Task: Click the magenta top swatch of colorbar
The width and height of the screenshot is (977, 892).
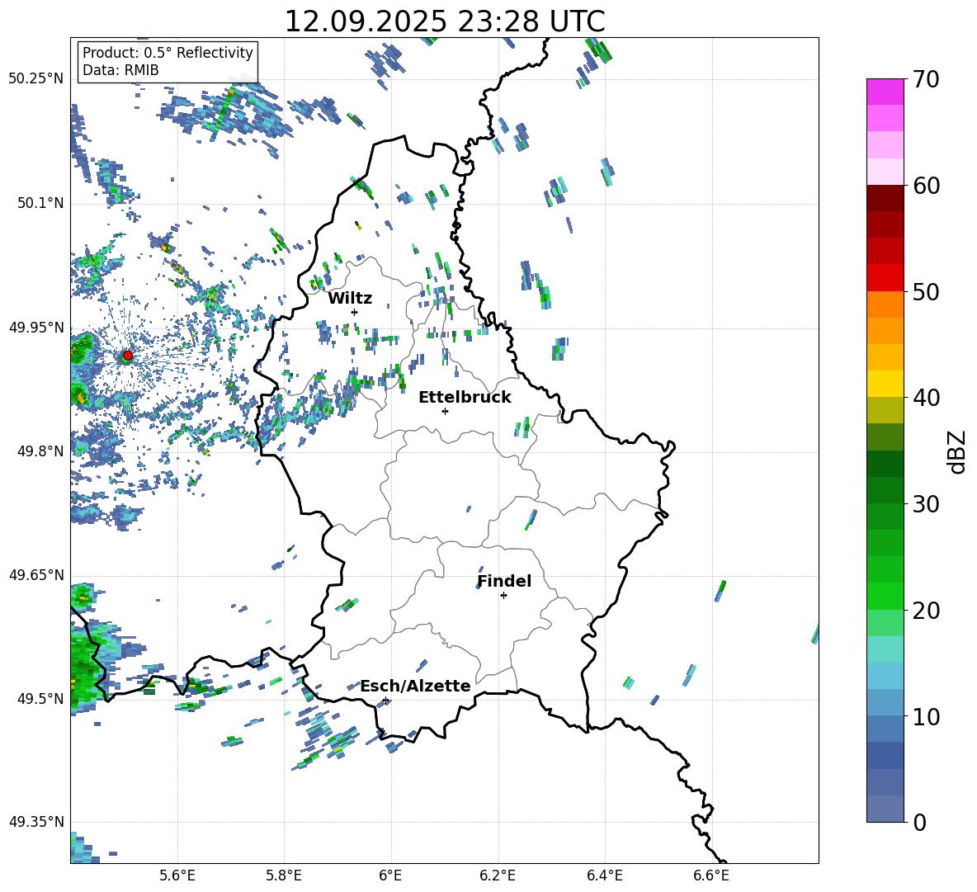Action: (x=885, y=92)
